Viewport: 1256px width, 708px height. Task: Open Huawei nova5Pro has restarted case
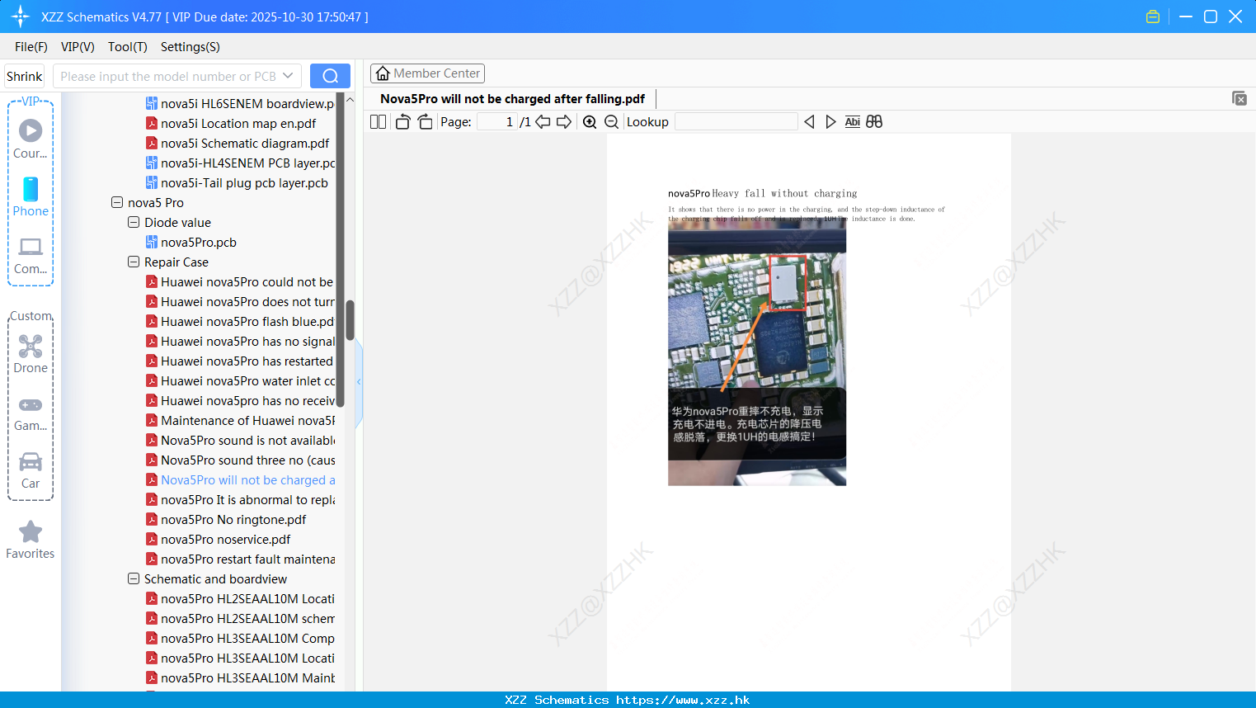240,361
